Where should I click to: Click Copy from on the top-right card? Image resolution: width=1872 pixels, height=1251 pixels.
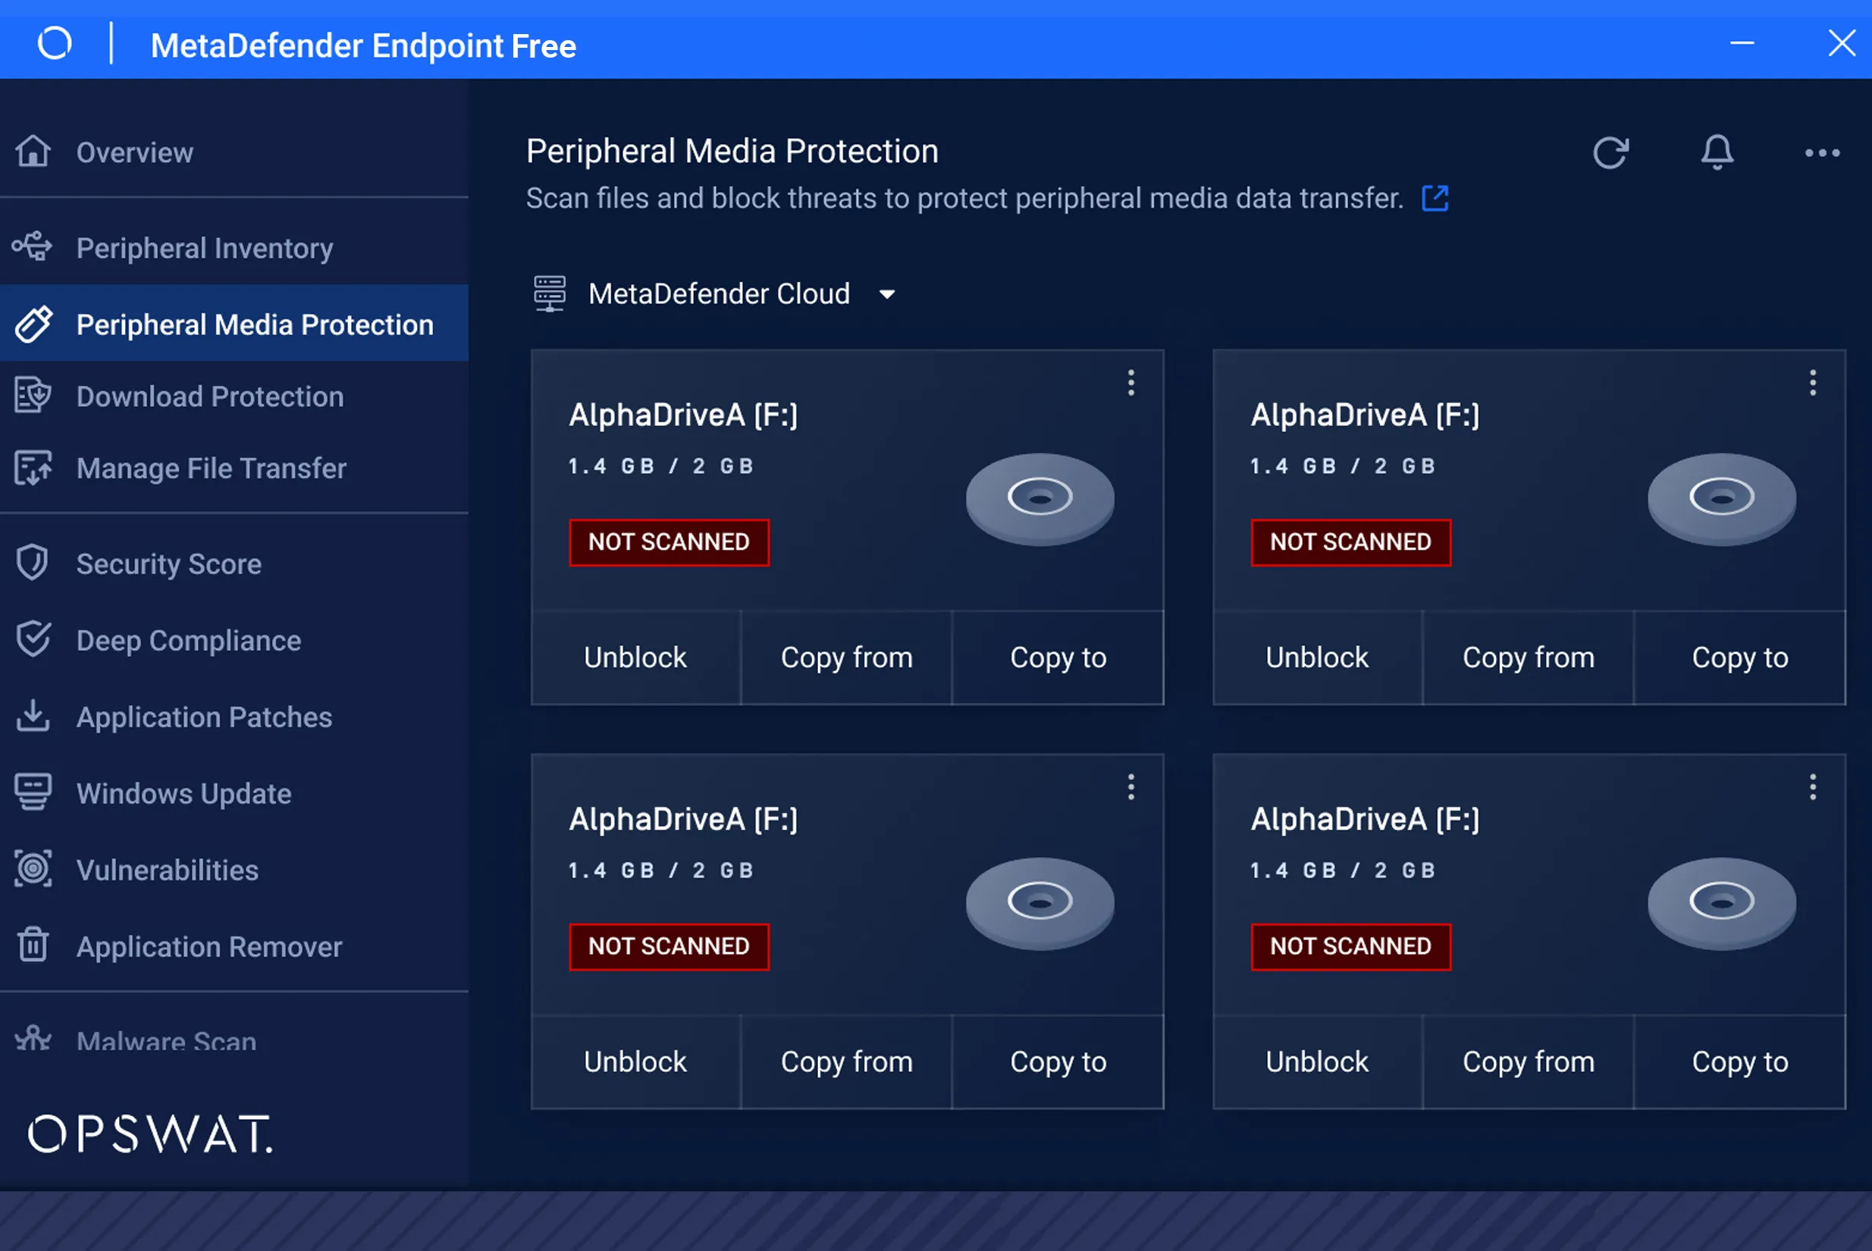(1529, 657)
